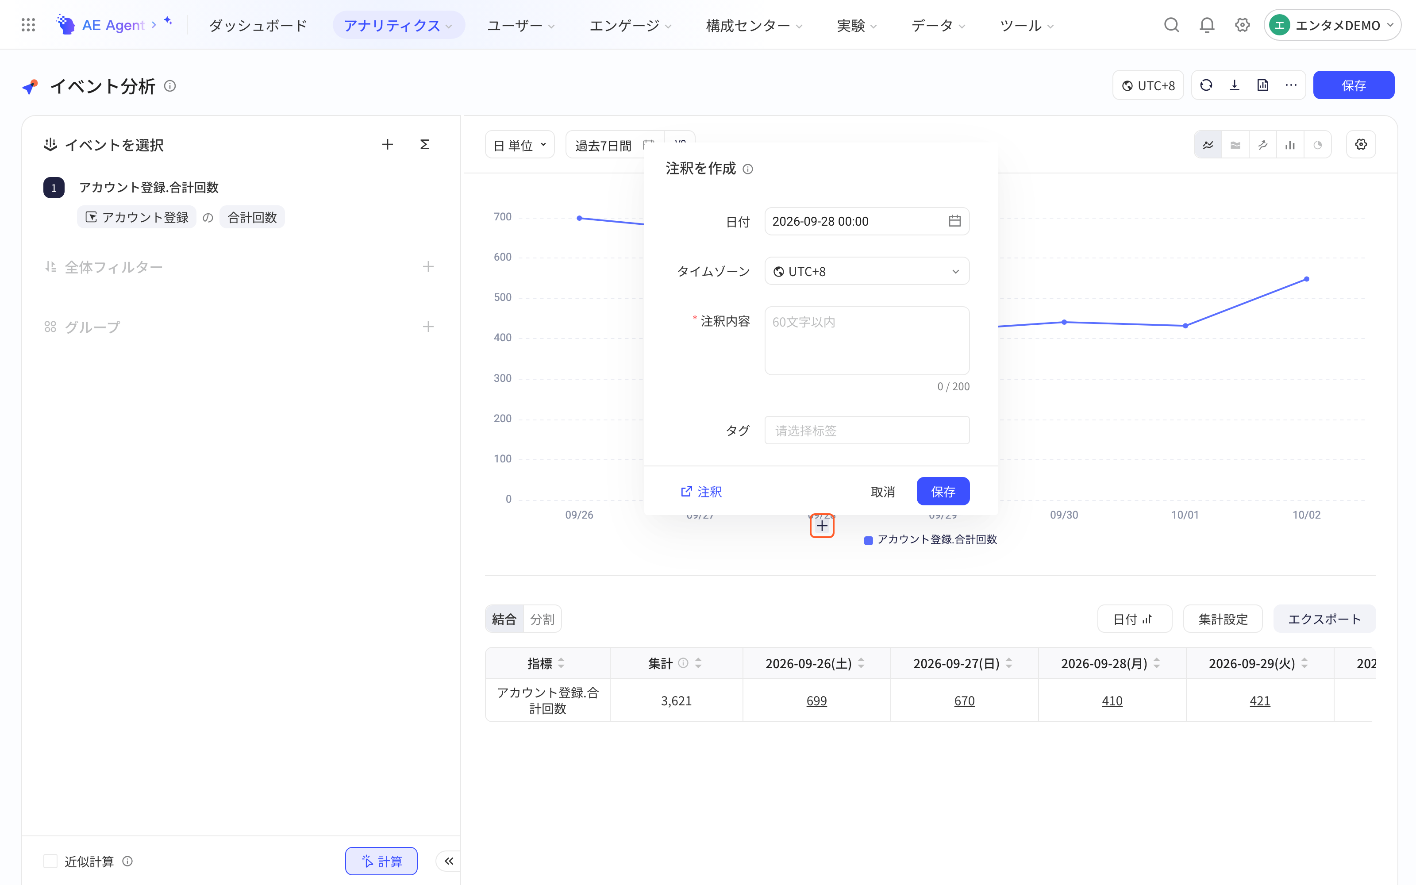The image size is (1416, 885).
Task: Expand the エンタメDEMO account dropdown
Action: tap(1332, 25)
